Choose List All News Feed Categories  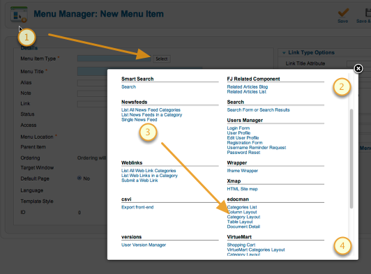(x=151, y=109)
